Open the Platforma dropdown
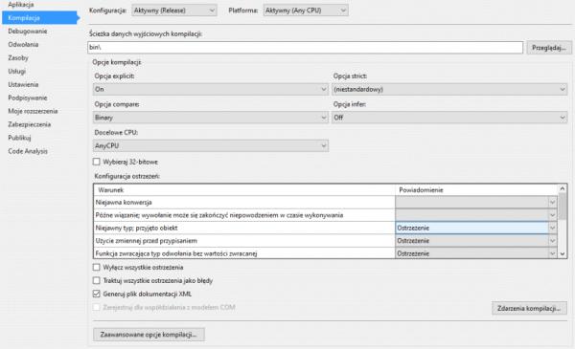The width and height of the screenshot is (575, 349). click(306, 11)
